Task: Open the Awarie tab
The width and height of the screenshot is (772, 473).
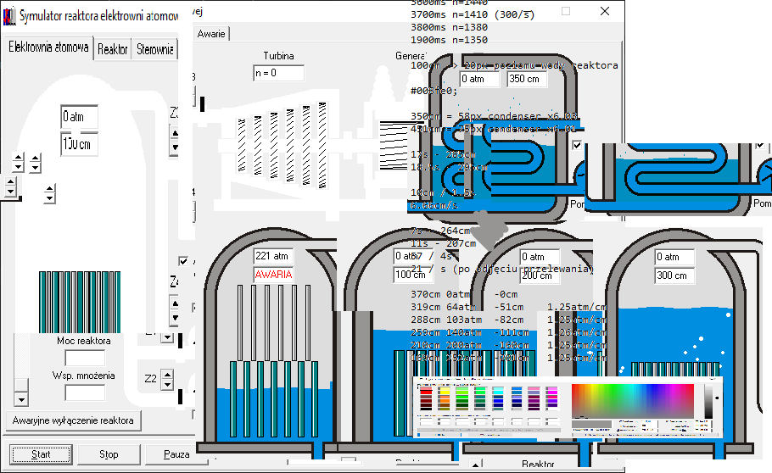Action: point(211,34)
